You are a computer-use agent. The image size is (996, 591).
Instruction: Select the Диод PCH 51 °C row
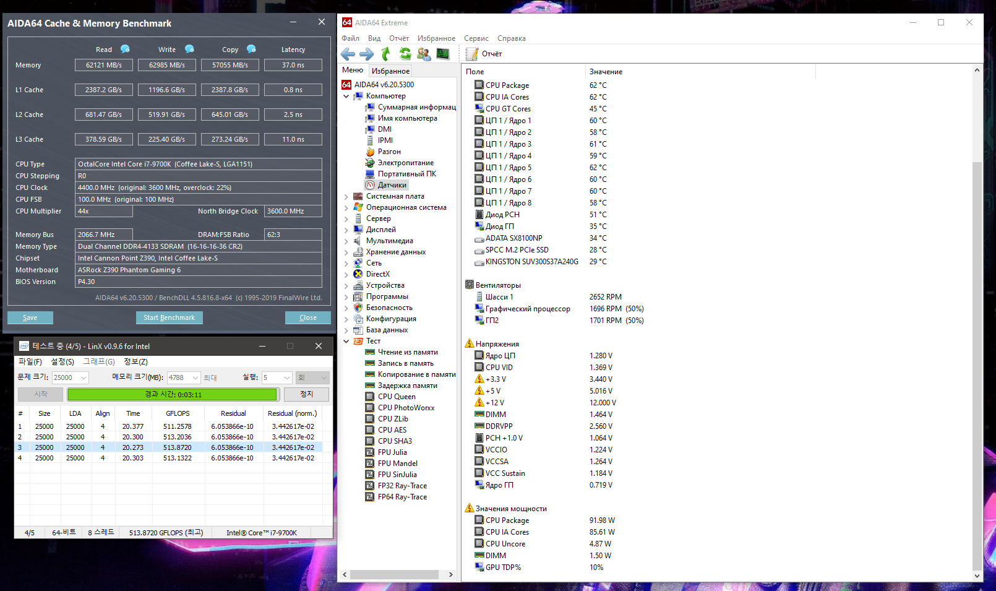click(x=541, y=215)
